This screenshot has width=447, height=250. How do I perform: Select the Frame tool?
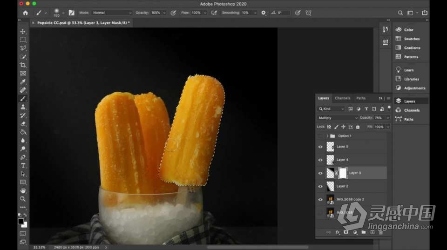(23, 73)
